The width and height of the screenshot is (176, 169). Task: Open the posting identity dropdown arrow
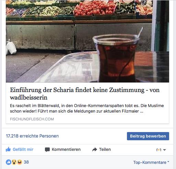coord(164,150)
